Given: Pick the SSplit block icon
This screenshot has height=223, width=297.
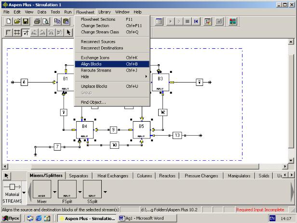Looking at the screenshot, I should point(92,189).
